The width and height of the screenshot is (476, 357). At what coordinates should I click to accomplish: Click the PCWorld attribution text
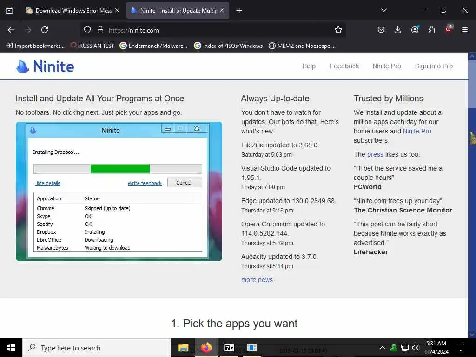coord(368,187)
